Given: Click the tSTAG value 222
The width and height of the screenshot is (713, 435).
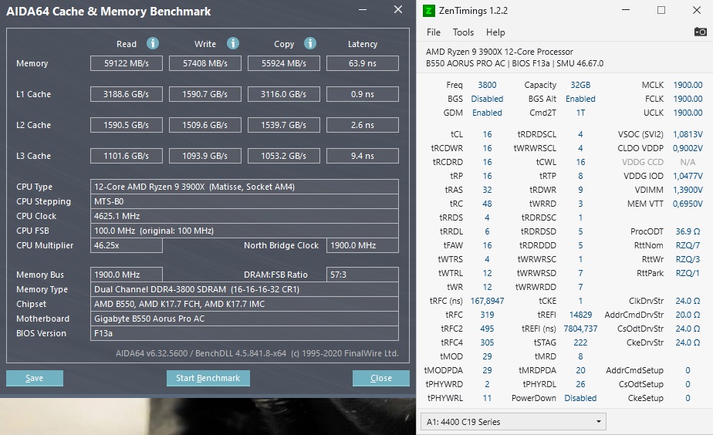Looking at the screenshot, I should pos(580,342).
